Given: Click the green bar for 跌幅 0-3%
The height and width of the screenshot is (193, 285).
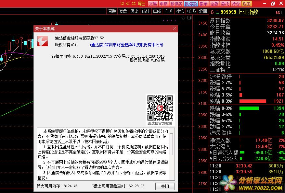Looking at the screenshot, I should click(249, 108).
